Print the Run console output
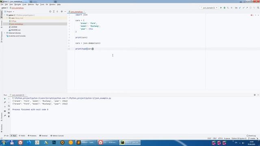 (9, 113)
